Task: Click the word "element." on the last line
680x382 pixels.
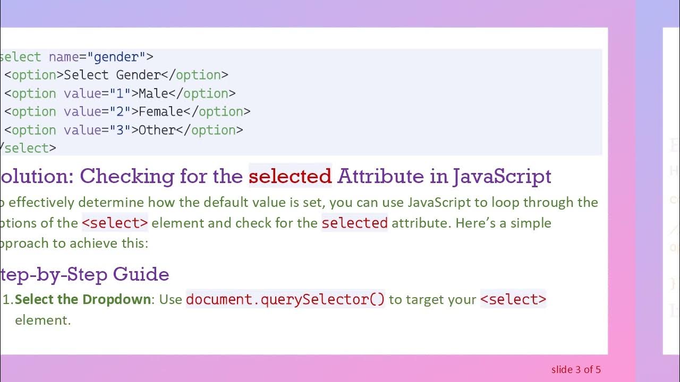Action: [x=42, y=320]
